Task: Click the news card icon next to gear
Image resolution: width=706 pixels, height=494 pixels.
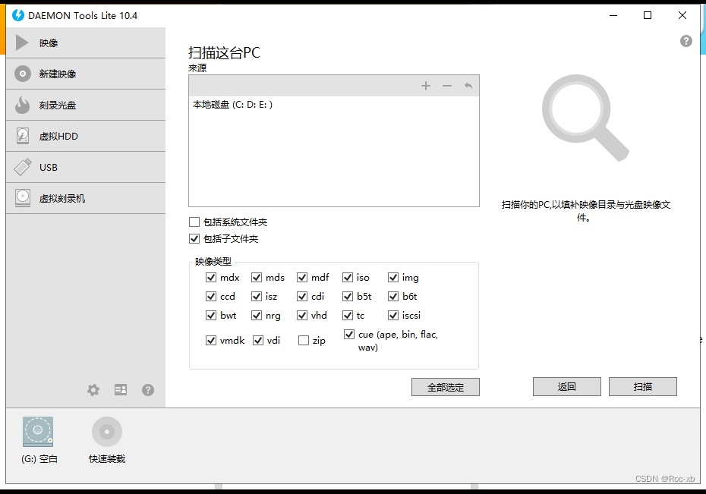Action: pyautogui.click(x=121, y=390)
